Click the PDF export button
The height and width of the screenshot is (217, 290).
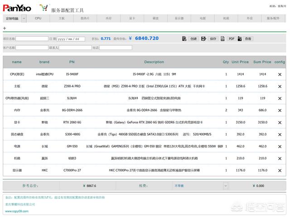(232, 39)
